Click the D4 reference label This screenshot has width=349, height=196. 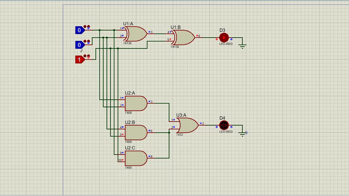tap(222, 118)
